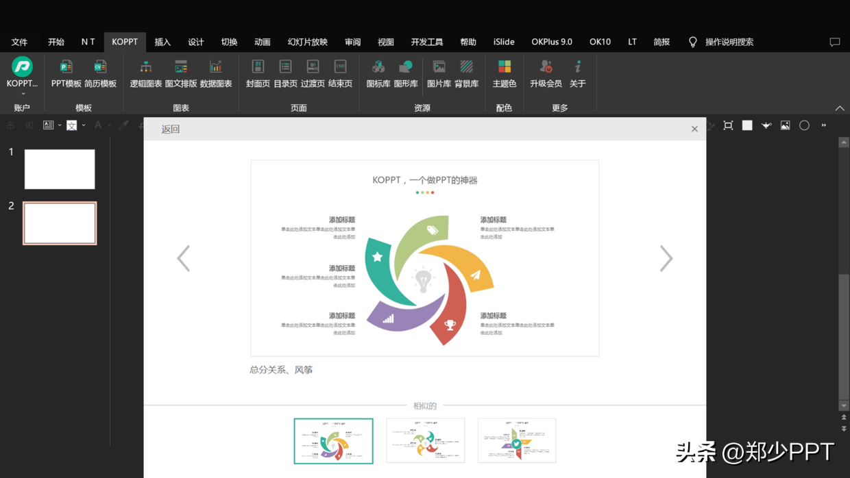The image size is (850, 478).
Task: Click the circle shape toolbar icon
Action: [805, 125]
